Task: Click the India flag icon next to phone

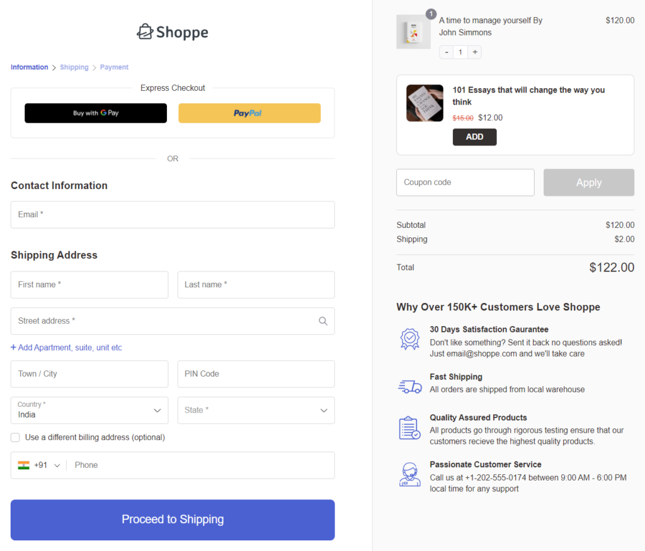Action: pyautogui.click(x=23, y=465)
